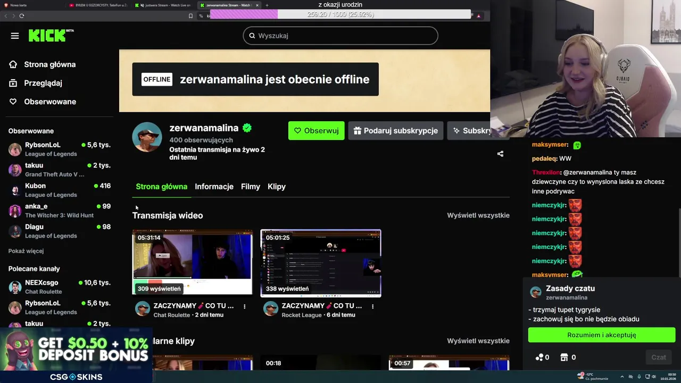681x383 pixels.
Task: Click RybsonLoL's avatar under Obserwowane
Action: click(x=15, y=149)
